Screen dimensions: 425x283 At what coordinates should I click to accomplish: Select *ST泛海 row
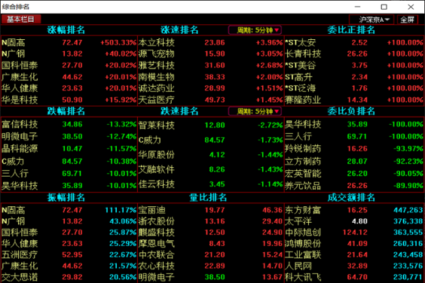(x=354, y=88)
